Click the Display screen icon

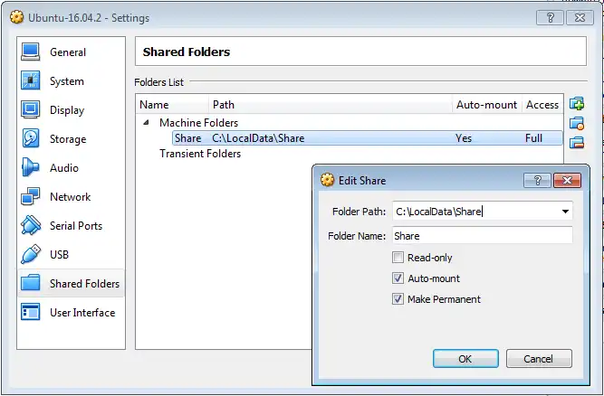(31, 110)
